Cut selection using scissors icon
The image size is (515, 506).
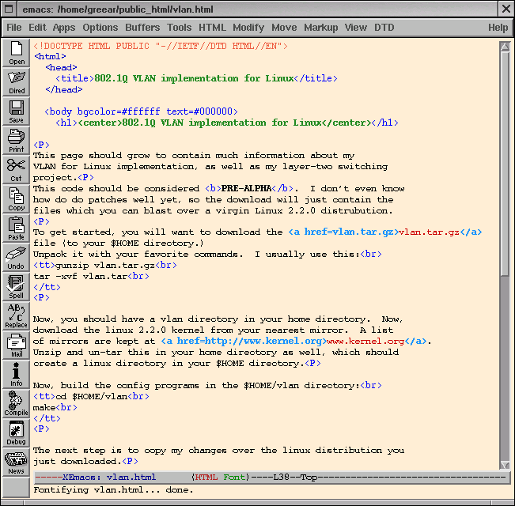(x=17, y=170)
